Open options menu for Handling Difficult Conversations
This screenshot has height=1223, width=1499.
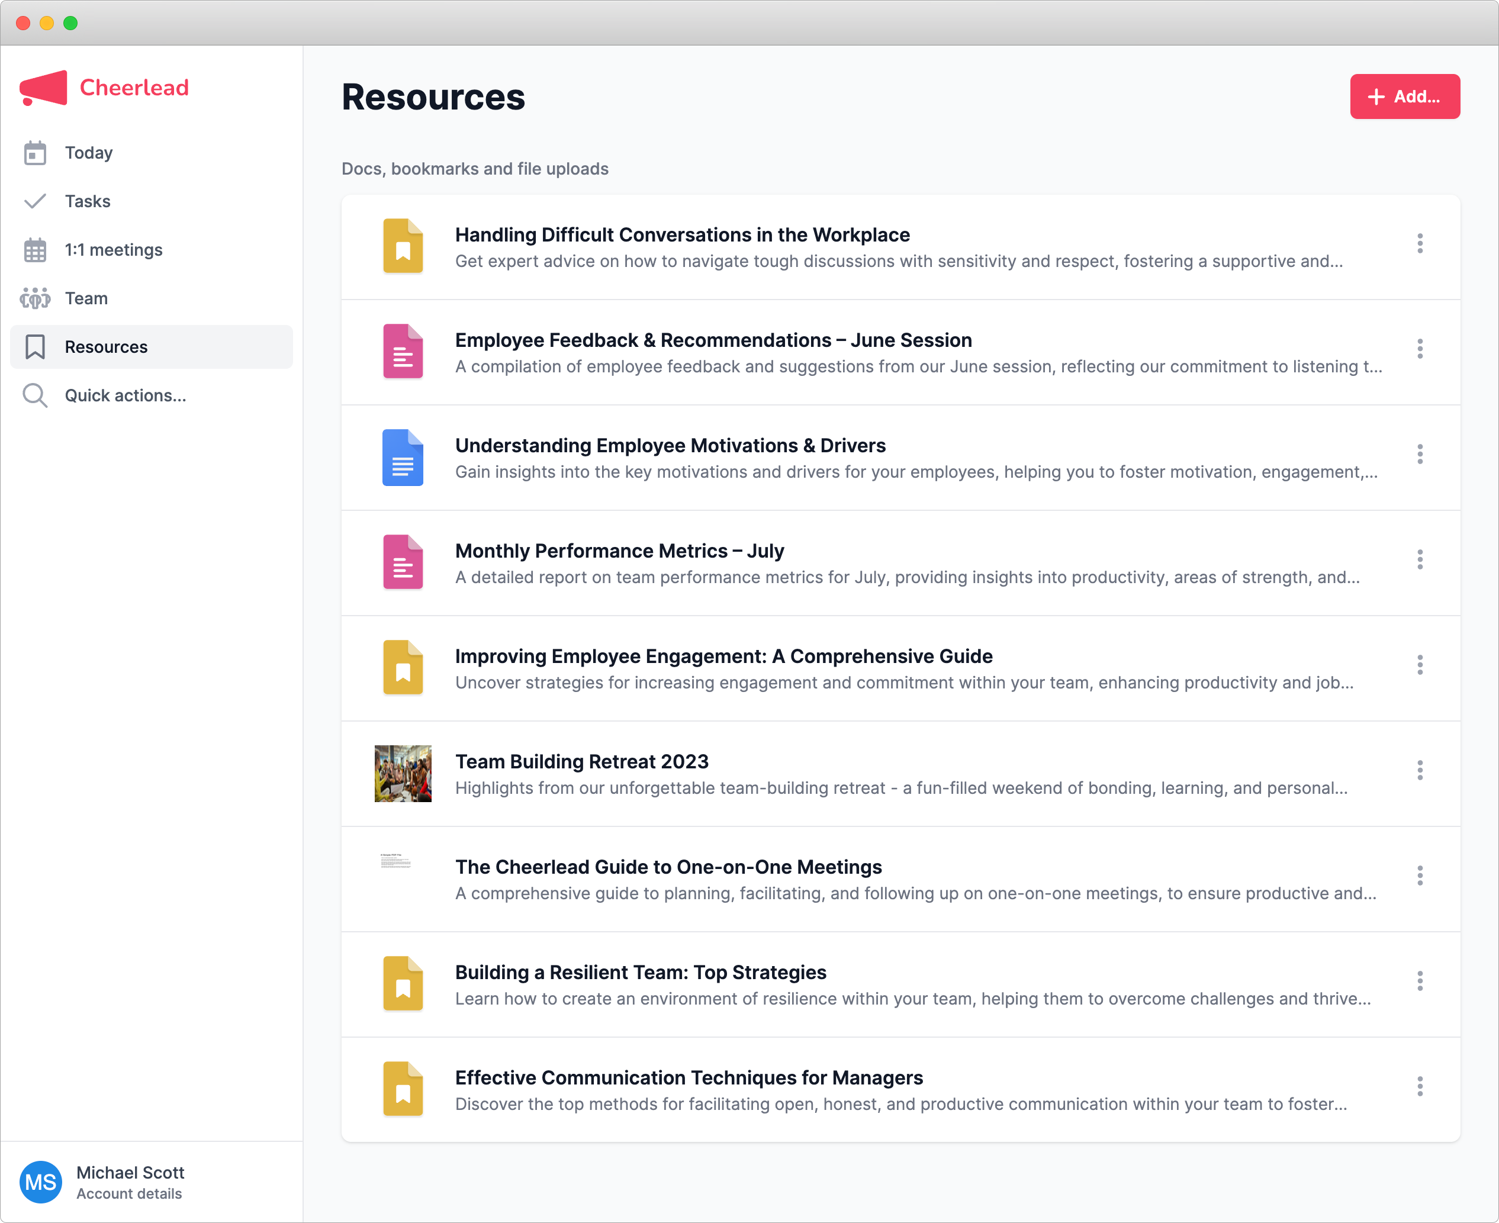pos(1420,244)
